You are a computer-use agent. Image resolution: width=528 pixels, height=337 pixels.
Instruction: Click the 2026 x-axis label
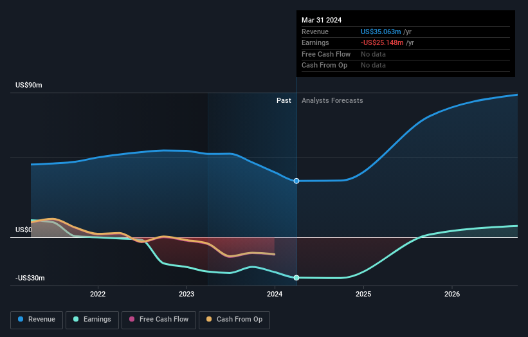[x=452, y=295]
